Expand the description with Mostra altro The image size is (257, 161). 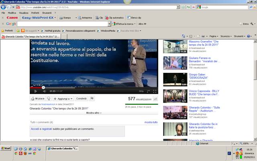tap(94, 113)
